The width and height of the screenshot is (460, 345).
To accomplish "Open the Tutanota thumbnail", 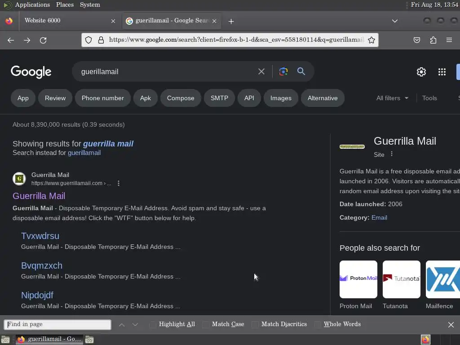I will 401,279.
